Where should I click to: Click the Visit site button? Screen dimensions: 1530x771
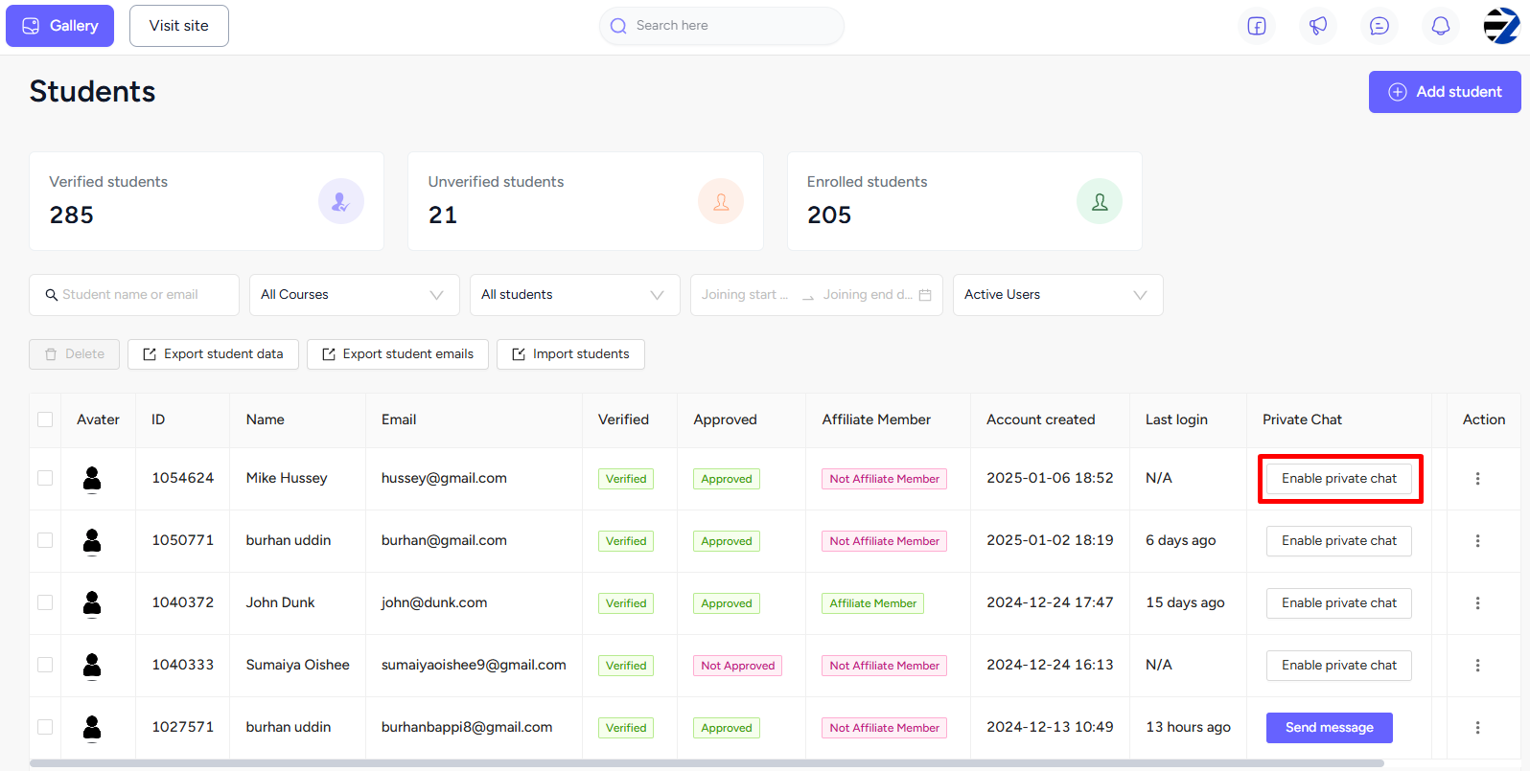tap(179, 26)
